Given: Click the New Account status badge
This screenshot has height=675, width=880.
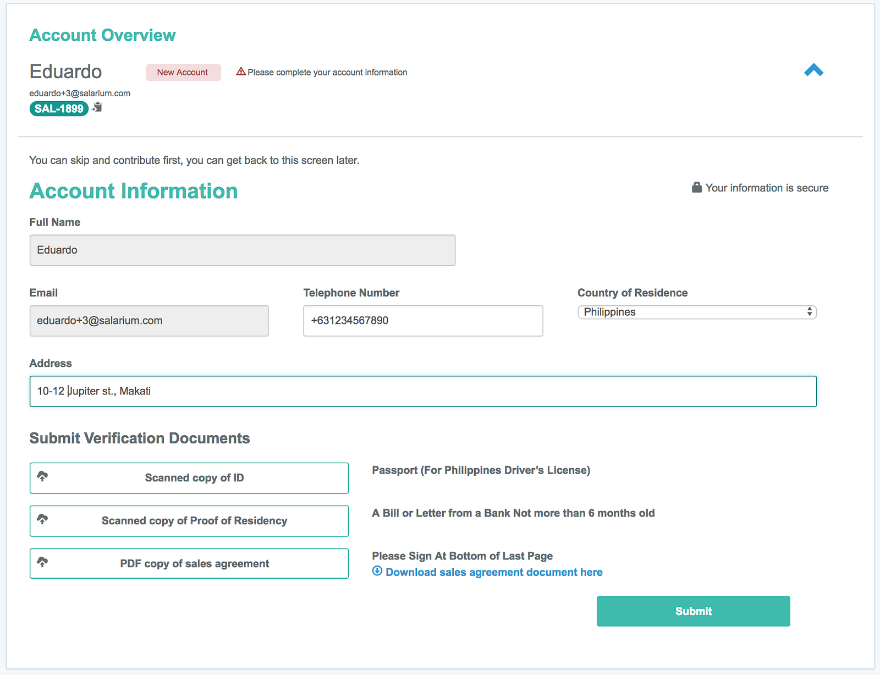Looking at the screenshot, I should 183,72.
